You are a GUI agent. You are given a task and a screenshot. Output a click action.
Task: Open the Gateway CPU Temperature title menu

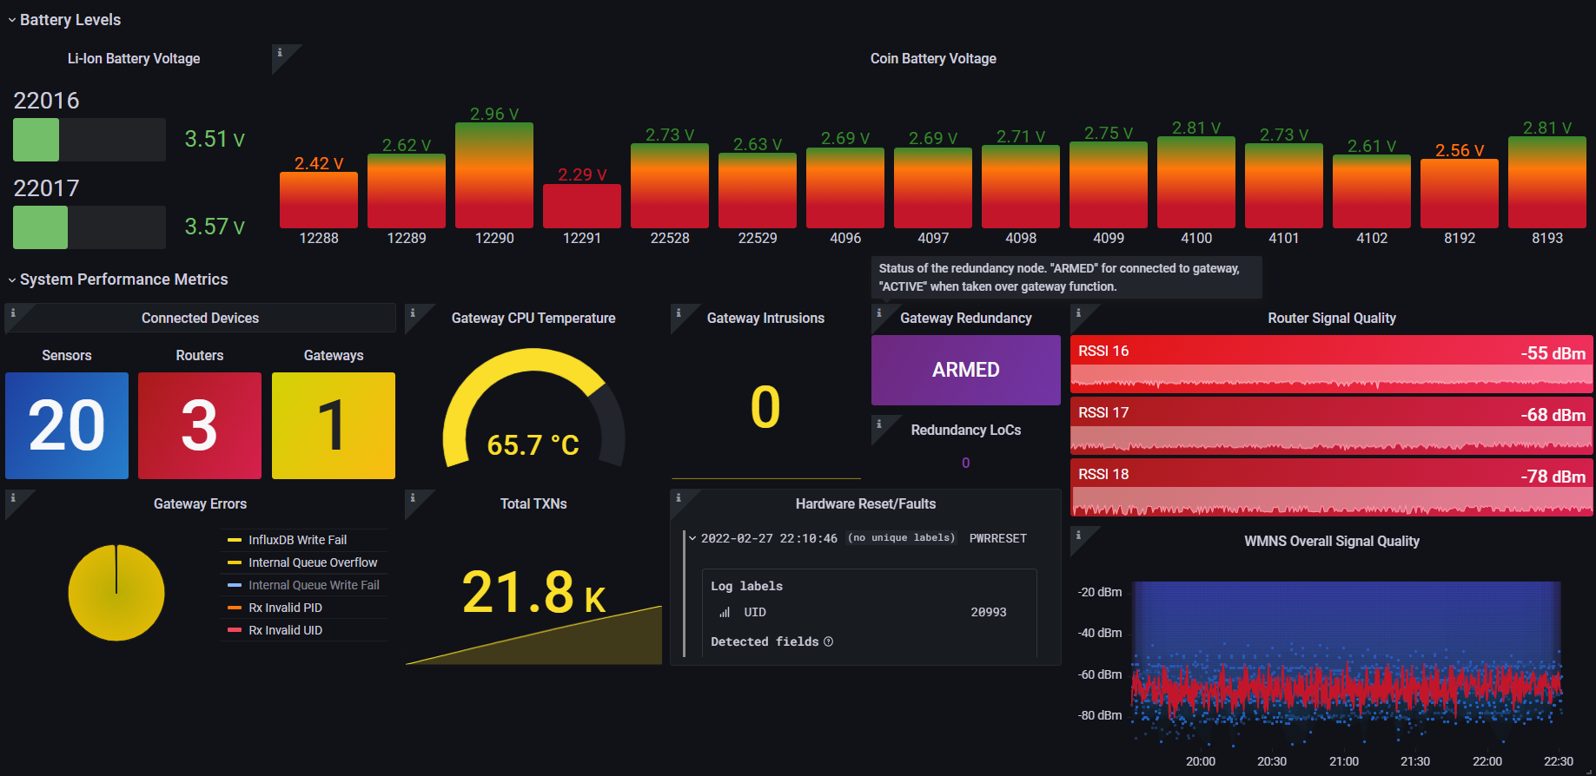tap(533, 319)
